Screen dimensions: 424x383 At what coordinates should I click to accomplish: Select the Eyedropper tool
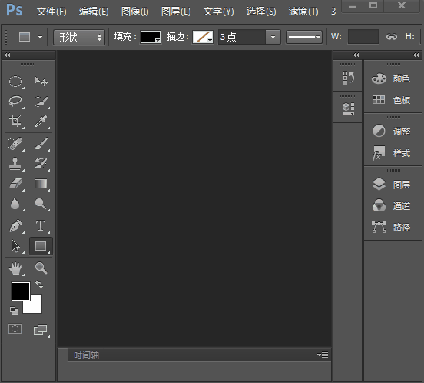41,121
